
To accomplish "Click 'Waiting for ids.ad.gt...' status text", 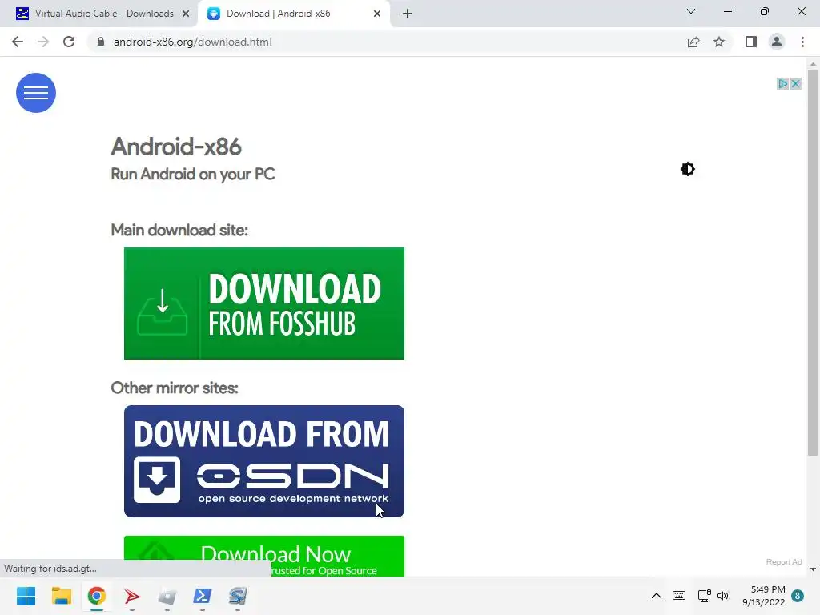I will 50,569.
